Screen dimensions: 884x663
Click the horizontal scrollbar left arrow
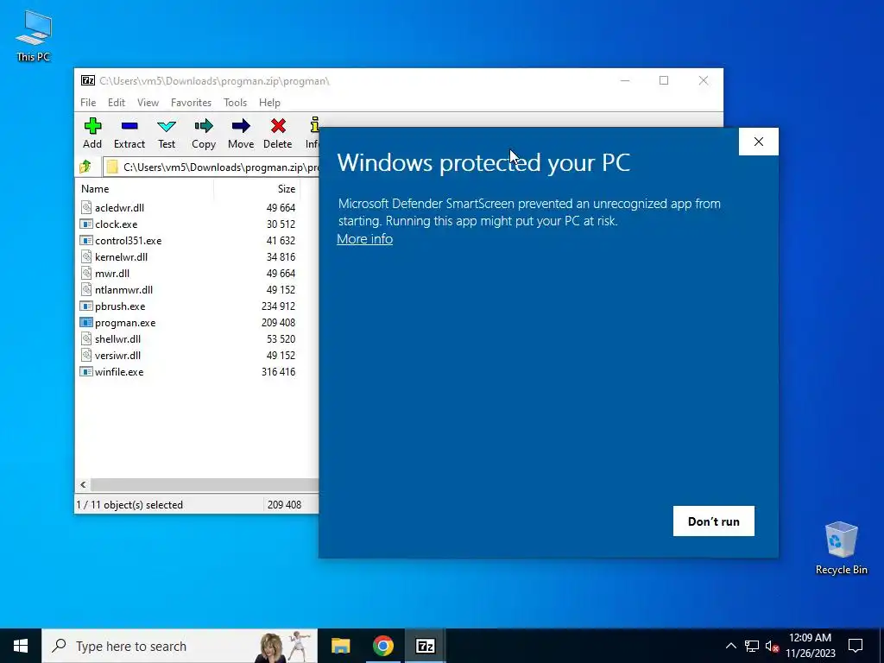(84, 485)
